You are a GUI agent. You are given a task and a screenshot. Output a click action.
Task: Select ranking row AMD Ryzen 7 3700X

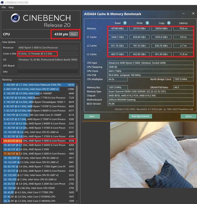[39, 136]
